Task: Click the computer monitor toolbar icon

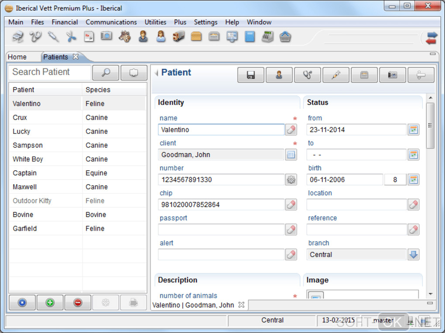Action: [232, 37]
